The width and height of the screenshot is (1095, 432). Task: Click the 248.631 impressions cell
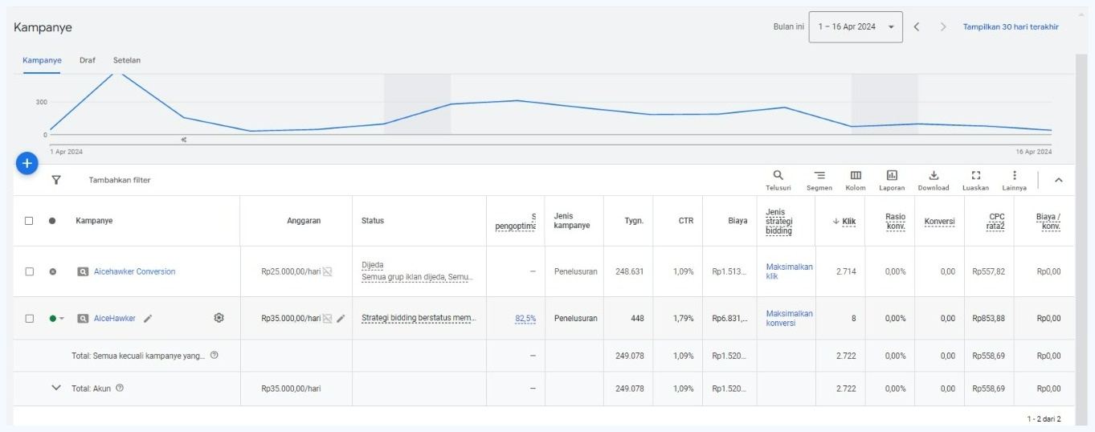point(630,271)
